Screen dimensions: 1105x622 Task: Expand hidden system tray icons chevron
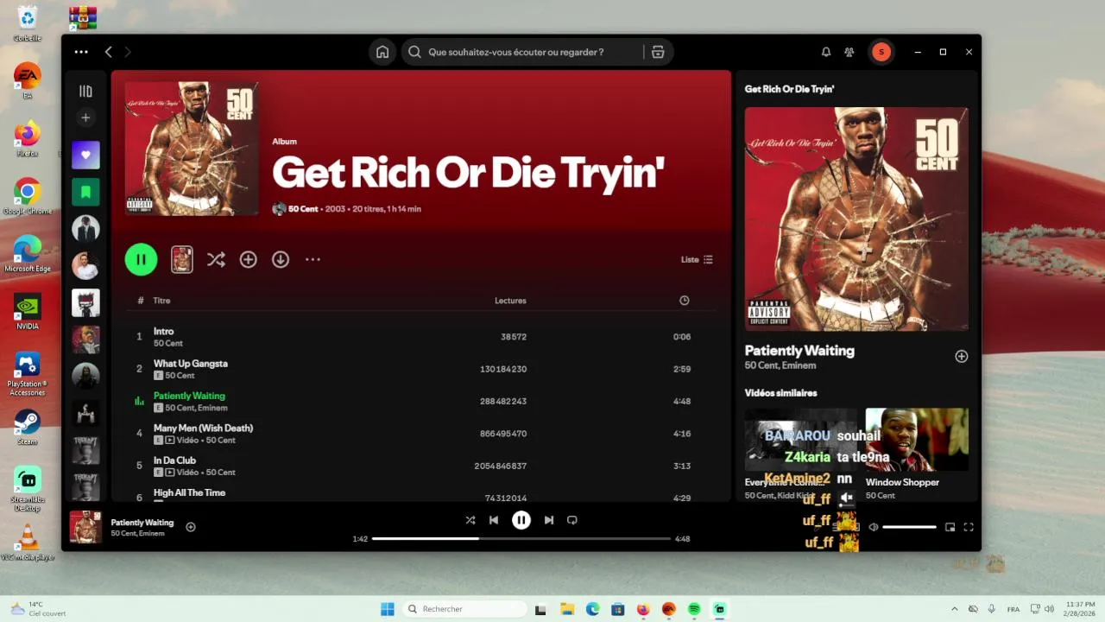click(x=955, y=609)
